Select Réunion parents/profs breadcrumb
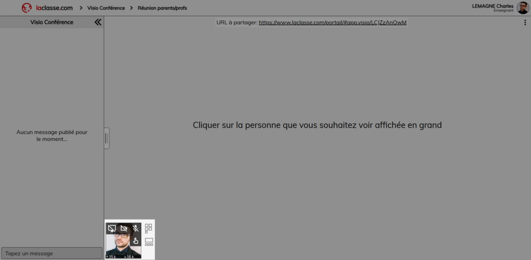 (162, 8)
